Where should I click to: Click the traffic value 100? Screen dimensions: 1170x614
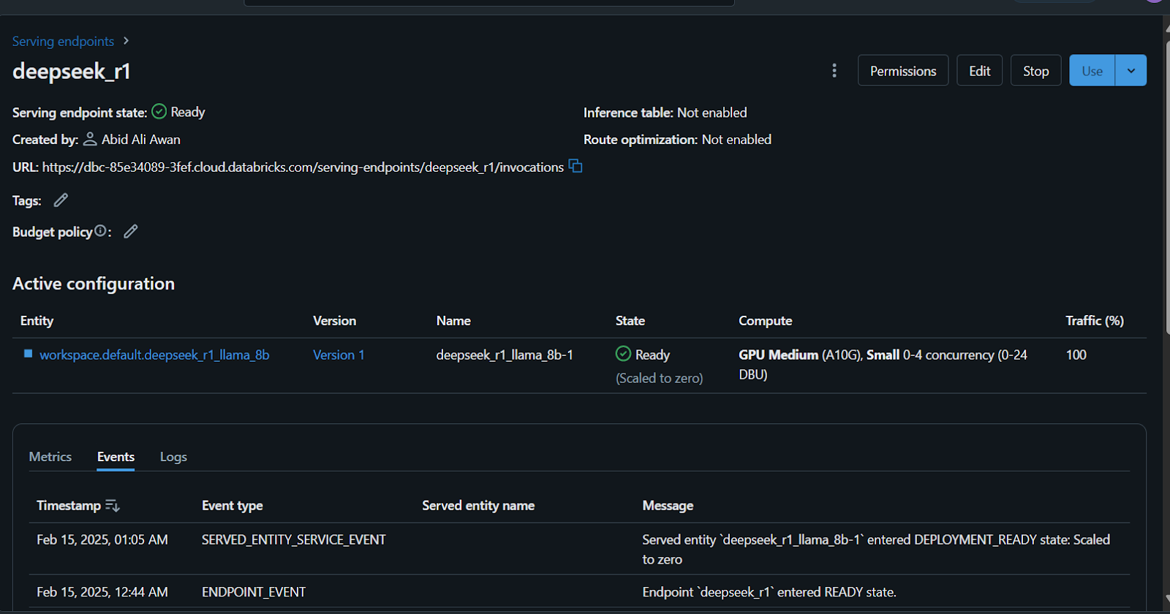point(1076,355)
